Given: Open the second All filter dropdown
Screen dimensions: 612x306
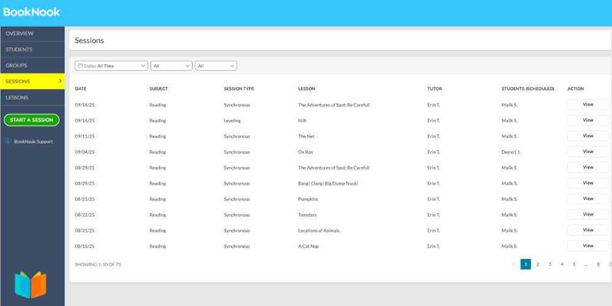Looking at the screenshot, I should click(216, 65).
